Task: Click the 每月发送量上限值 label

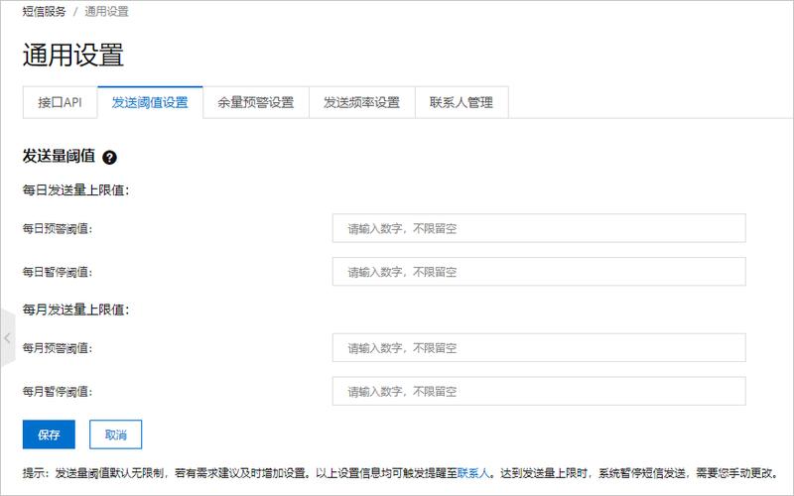Action: pos(76,310)
